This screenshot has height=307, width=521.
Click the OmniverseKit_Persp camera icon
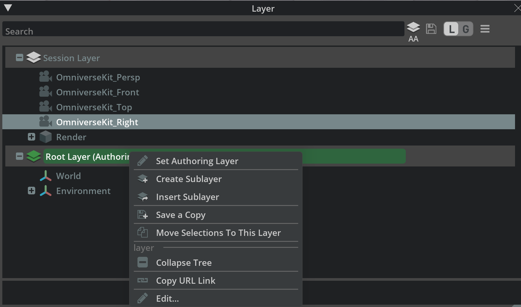pyautogui.click(x=45, y=77)
